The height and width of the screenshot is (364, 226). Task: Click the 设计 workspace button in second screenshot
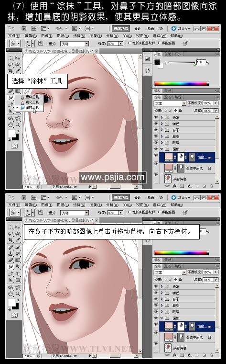138,197
